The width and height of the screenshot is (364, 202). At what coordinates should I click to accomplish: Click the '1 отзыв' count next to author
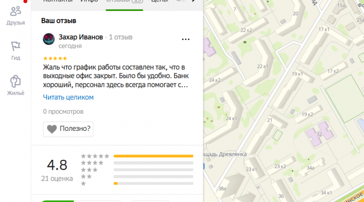click(121, 37)
